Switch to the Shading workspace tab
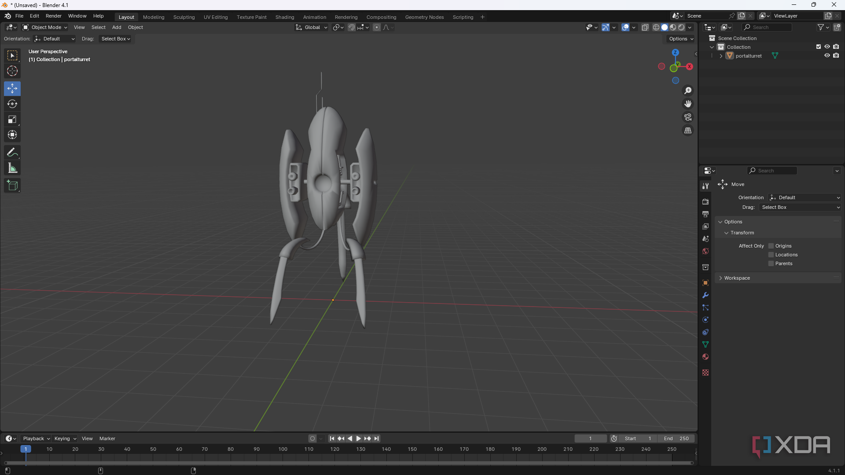The height and width of the screenshot is (475, 845). [x=285, y=17]
